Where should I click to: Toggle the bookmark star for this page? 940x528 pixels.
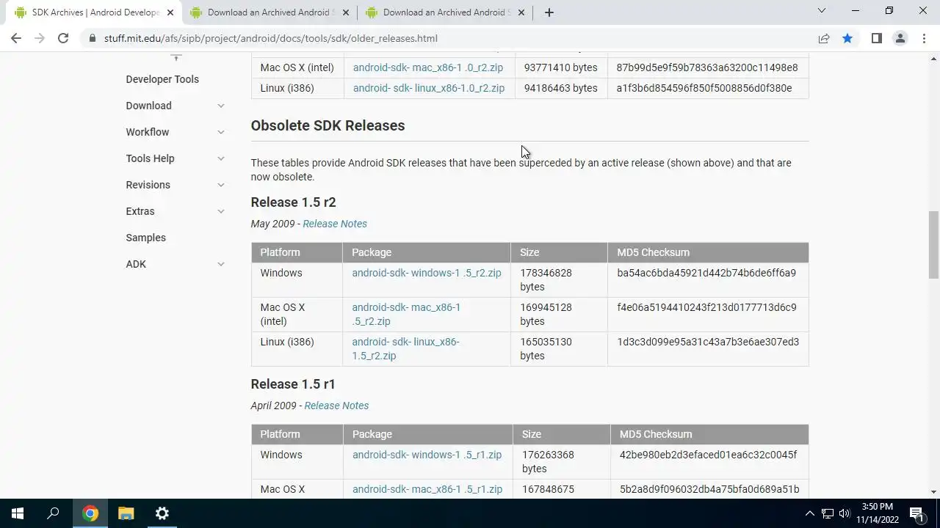click(847, 38)
